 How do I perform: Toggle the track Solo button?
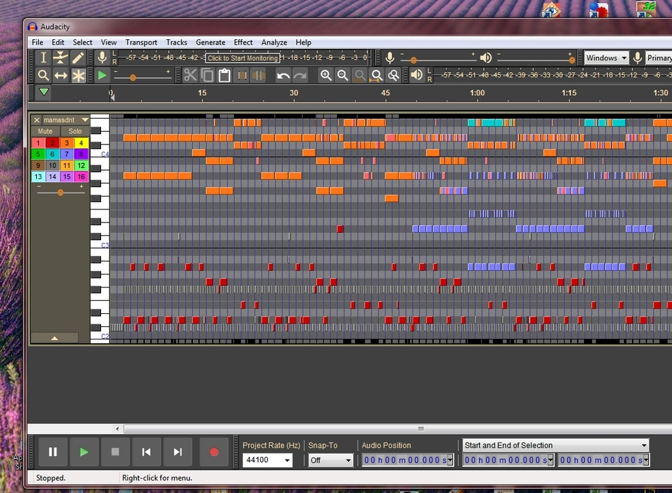pos(75,131)
